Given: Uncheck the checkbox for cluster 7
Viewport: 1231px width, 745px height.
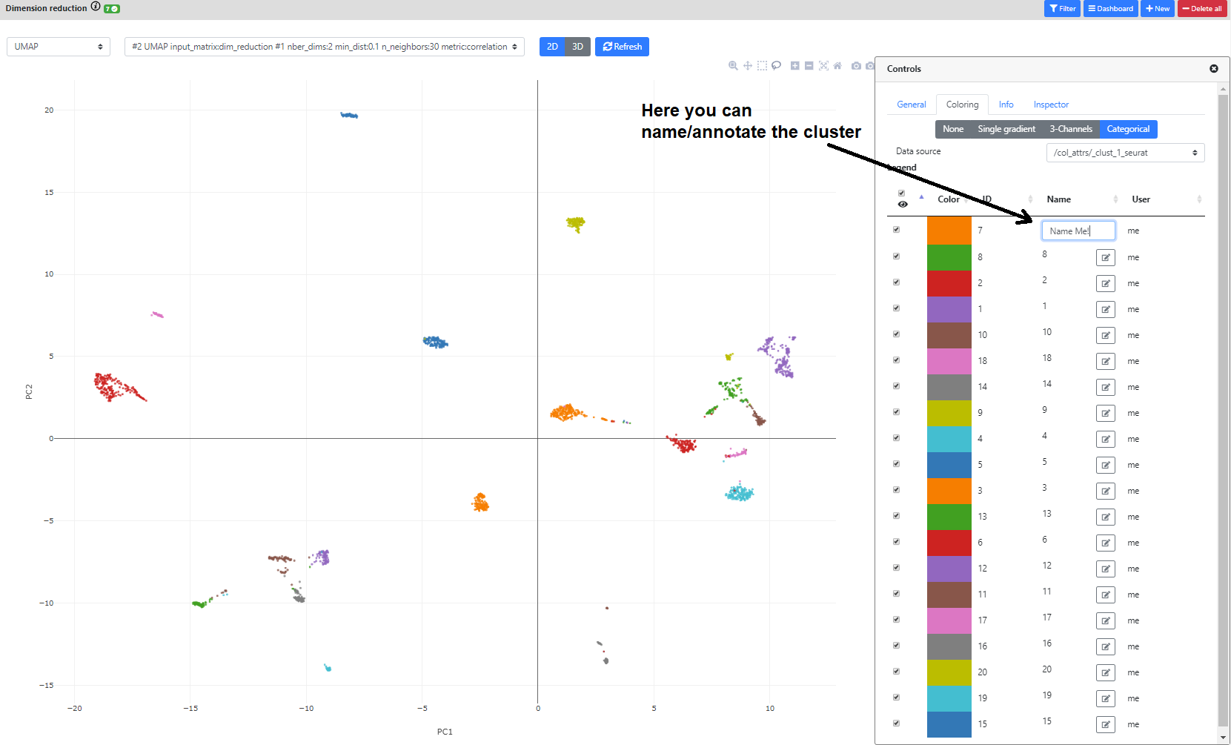Looking at the screenshot, I should click(x=896, y=230).
